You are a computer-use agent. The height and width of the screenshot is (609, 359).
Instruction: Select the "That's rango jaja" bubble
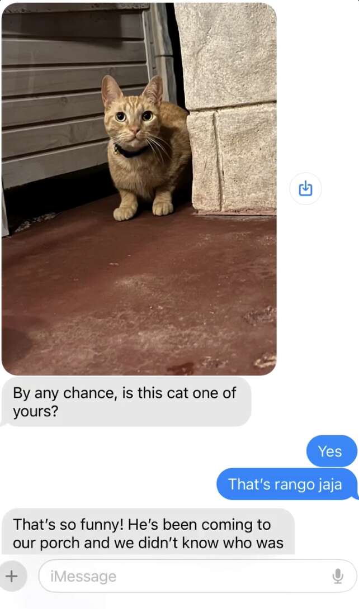tap(286, 484)
